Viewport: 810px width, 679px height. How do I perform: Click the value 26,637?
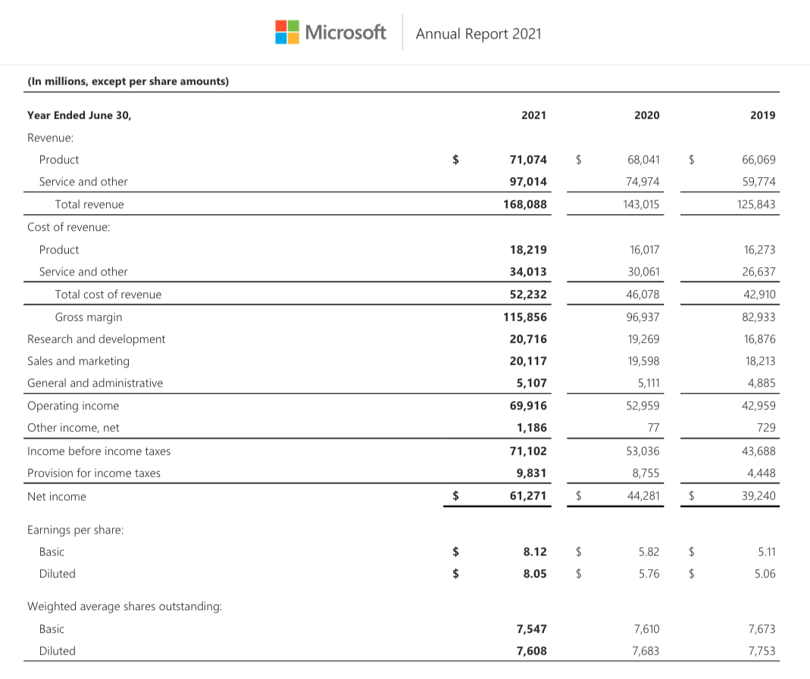click(759, 272)
